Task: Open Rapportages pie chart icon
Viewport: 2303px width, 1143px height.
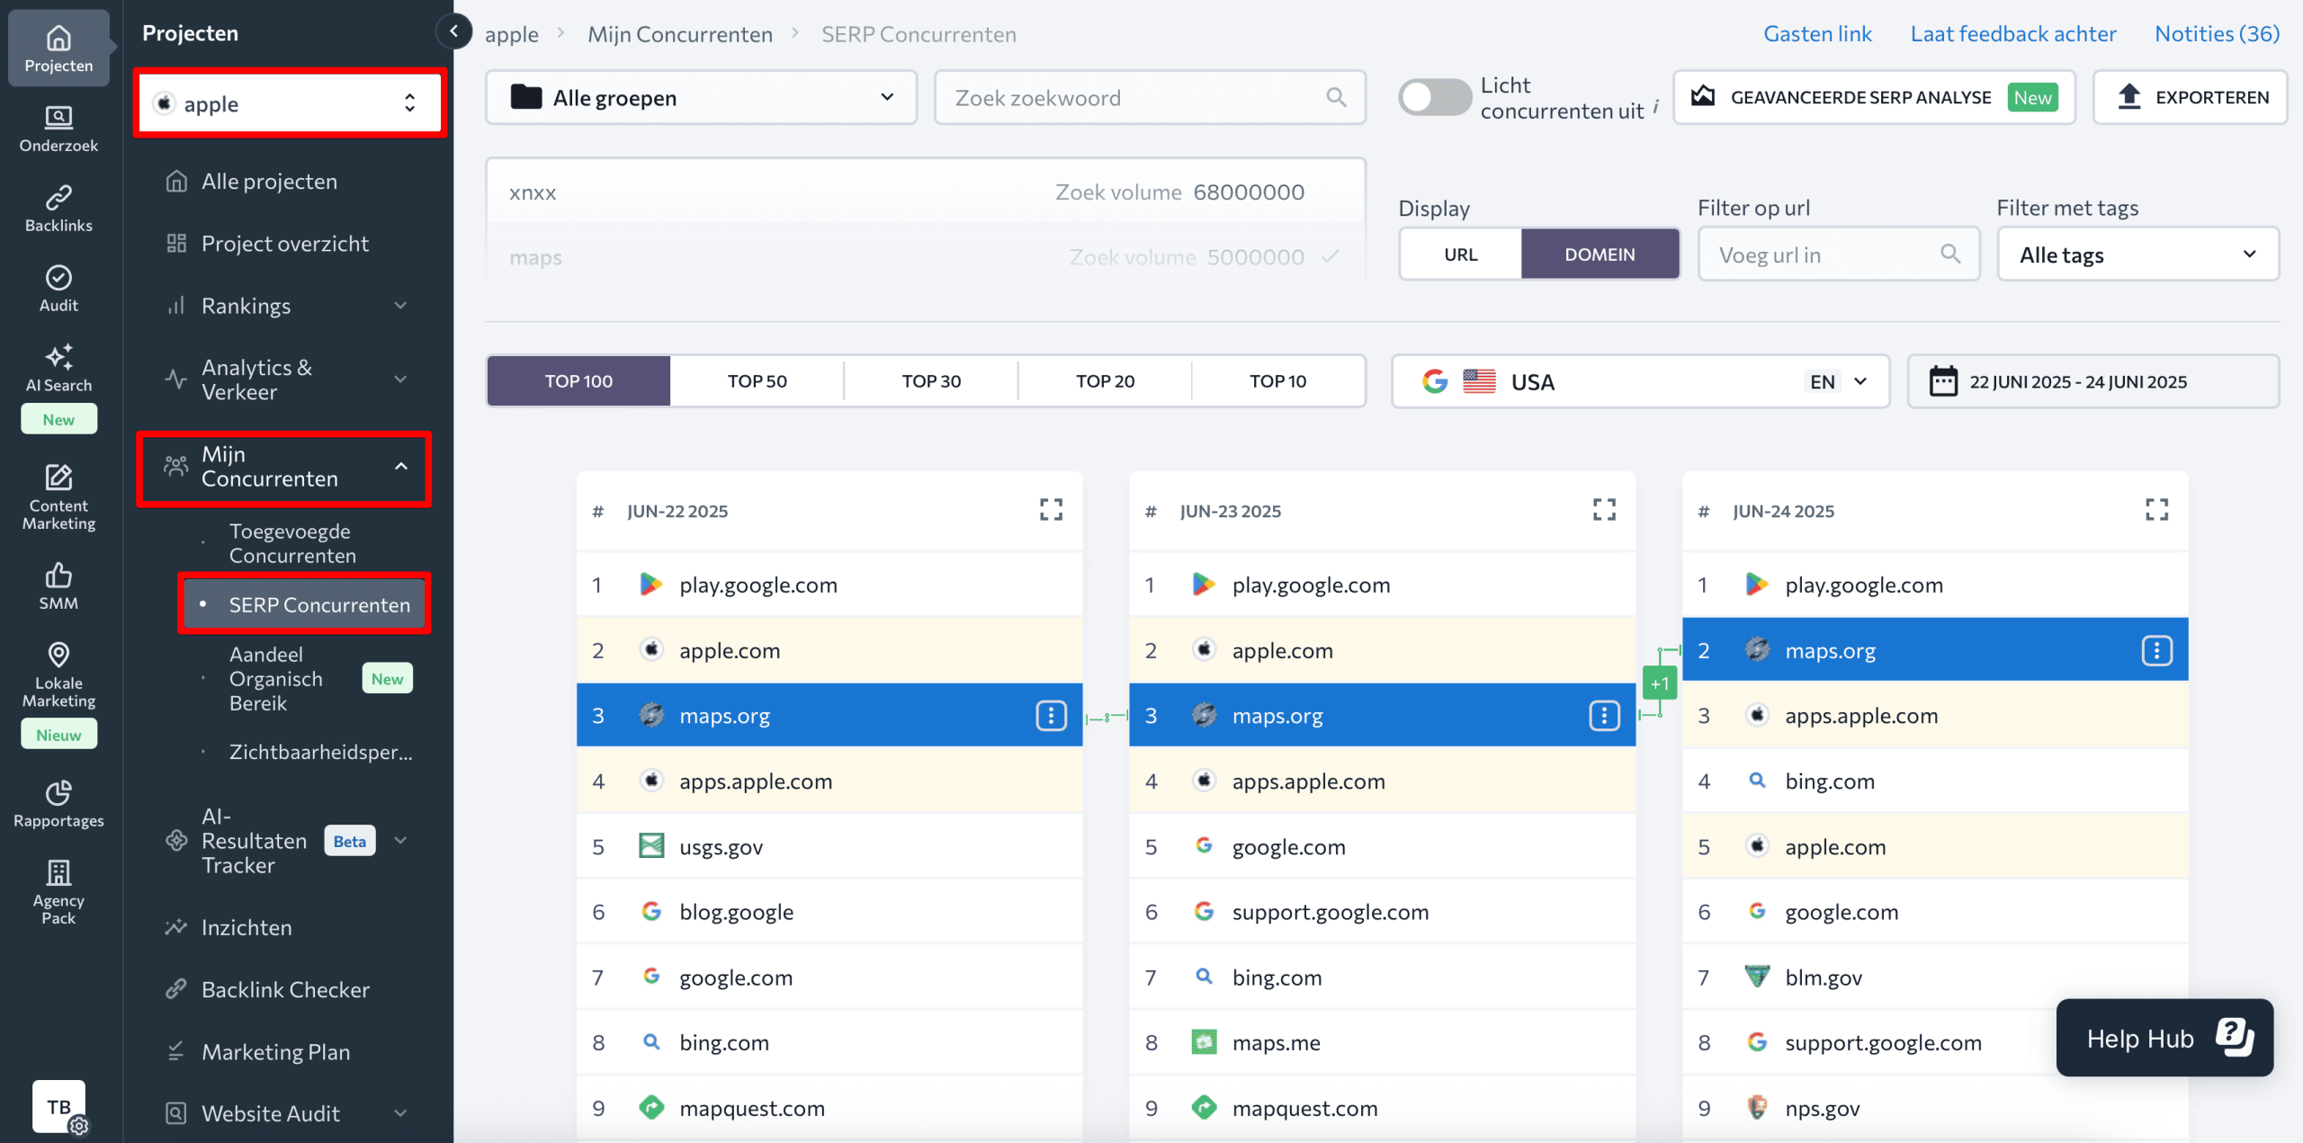Action: [58, 792]
